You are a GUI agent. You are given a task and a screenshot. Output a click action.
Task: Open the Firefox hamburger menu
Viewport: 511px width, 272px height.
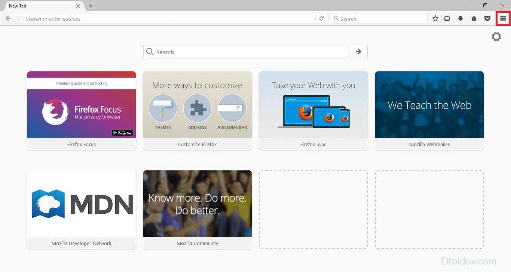click(x=503, y=18)
